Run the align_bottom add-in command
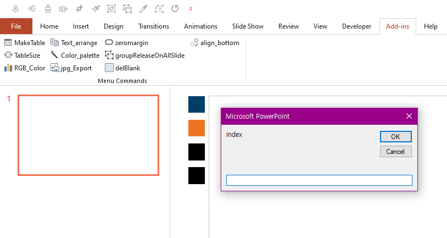The height and width of the screenshot is (238, 447). [x=215, y=43]
